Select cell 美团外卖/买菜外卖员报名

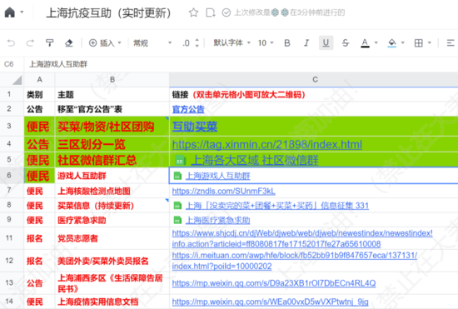tap(112, 261)
